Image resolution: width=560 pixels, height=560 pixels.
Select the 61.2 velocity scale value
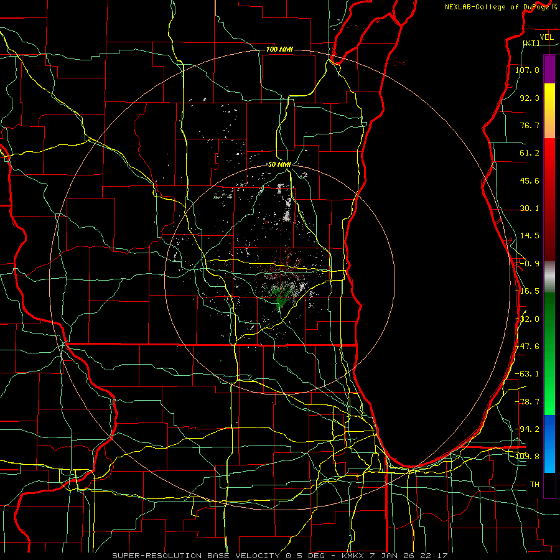[x=530, y=153]
